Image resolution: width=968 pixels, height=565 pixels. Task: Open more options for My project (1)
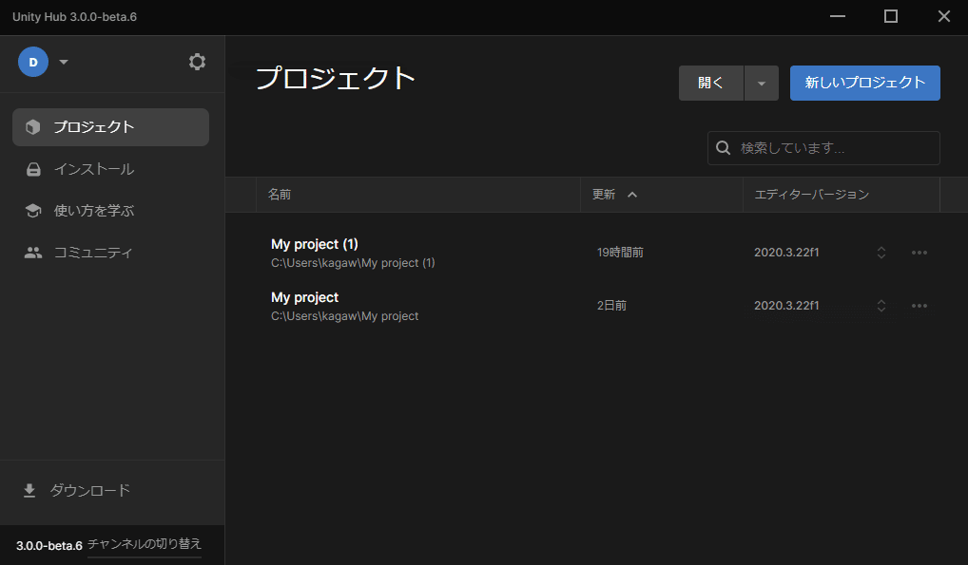920,253
